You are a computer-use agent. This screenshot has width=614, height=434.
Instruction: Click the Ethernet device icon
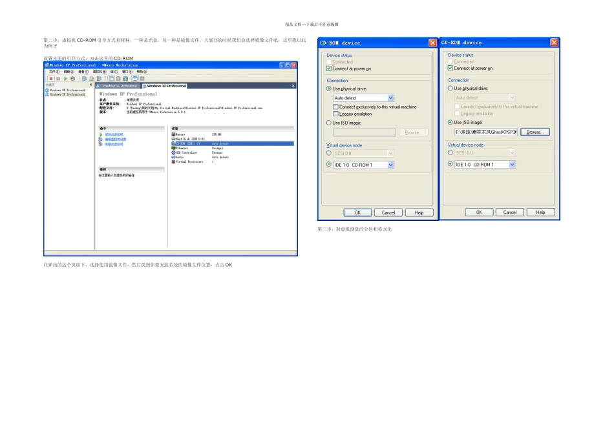[173, 149]
